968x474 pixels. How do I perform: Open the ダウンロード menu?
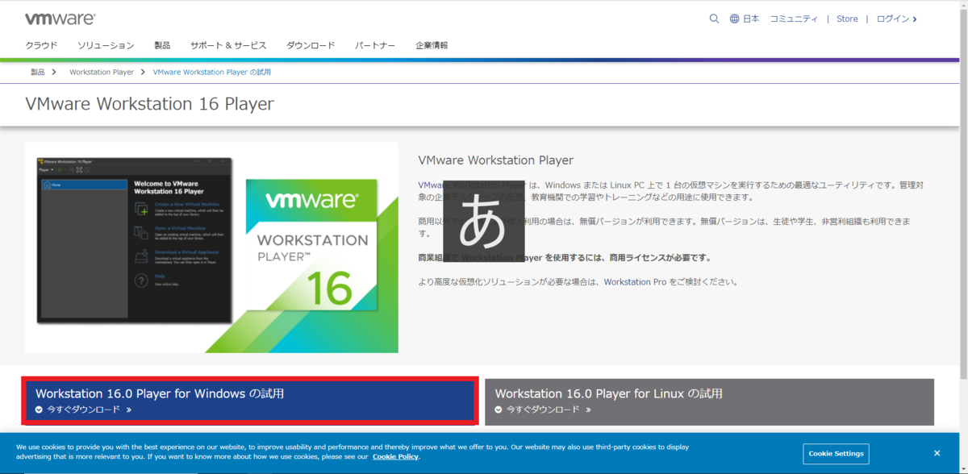coord(311,45)
